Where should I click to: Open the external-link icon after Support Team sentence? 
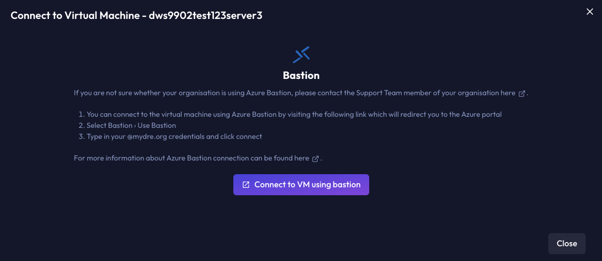[x=522, y=94]
